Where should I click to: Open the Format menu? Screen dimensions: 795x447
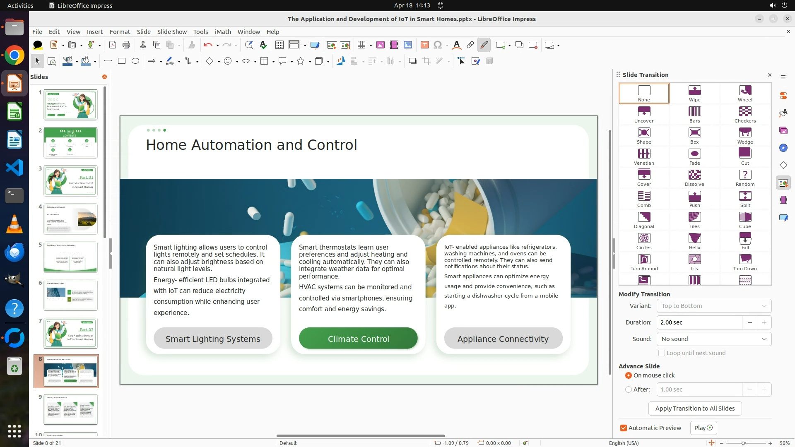[120, 32]
